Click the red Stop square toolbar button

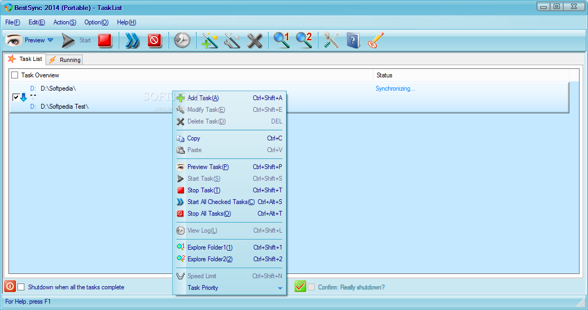click(105, 40)
